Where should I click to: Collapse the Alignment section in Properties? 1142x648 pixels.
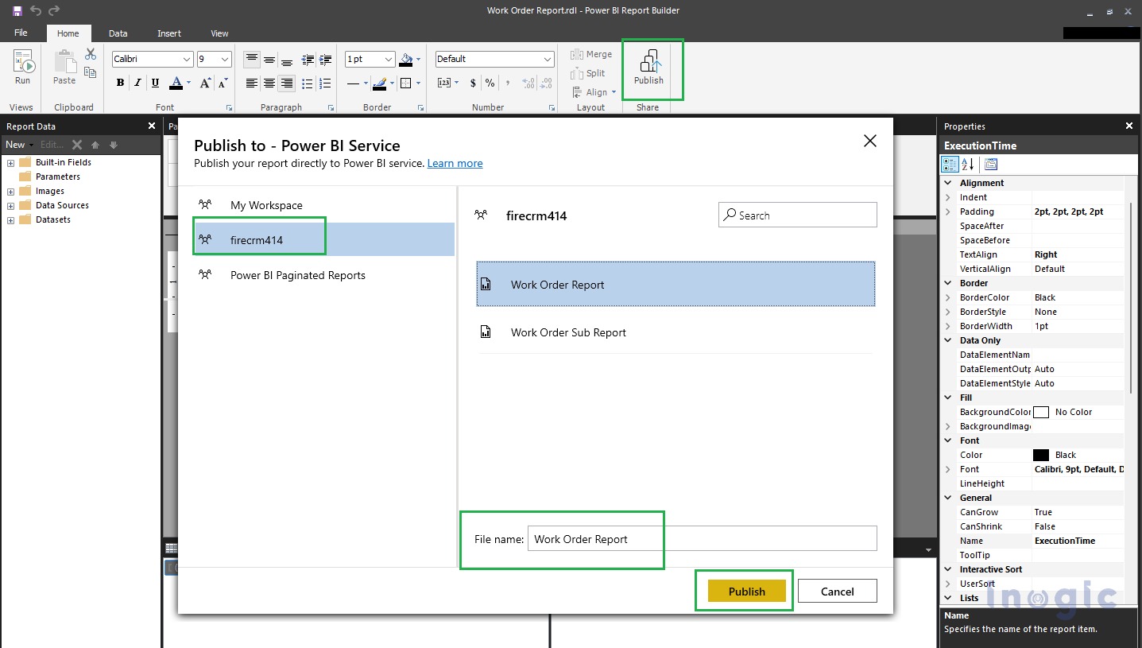click(947, 182)
